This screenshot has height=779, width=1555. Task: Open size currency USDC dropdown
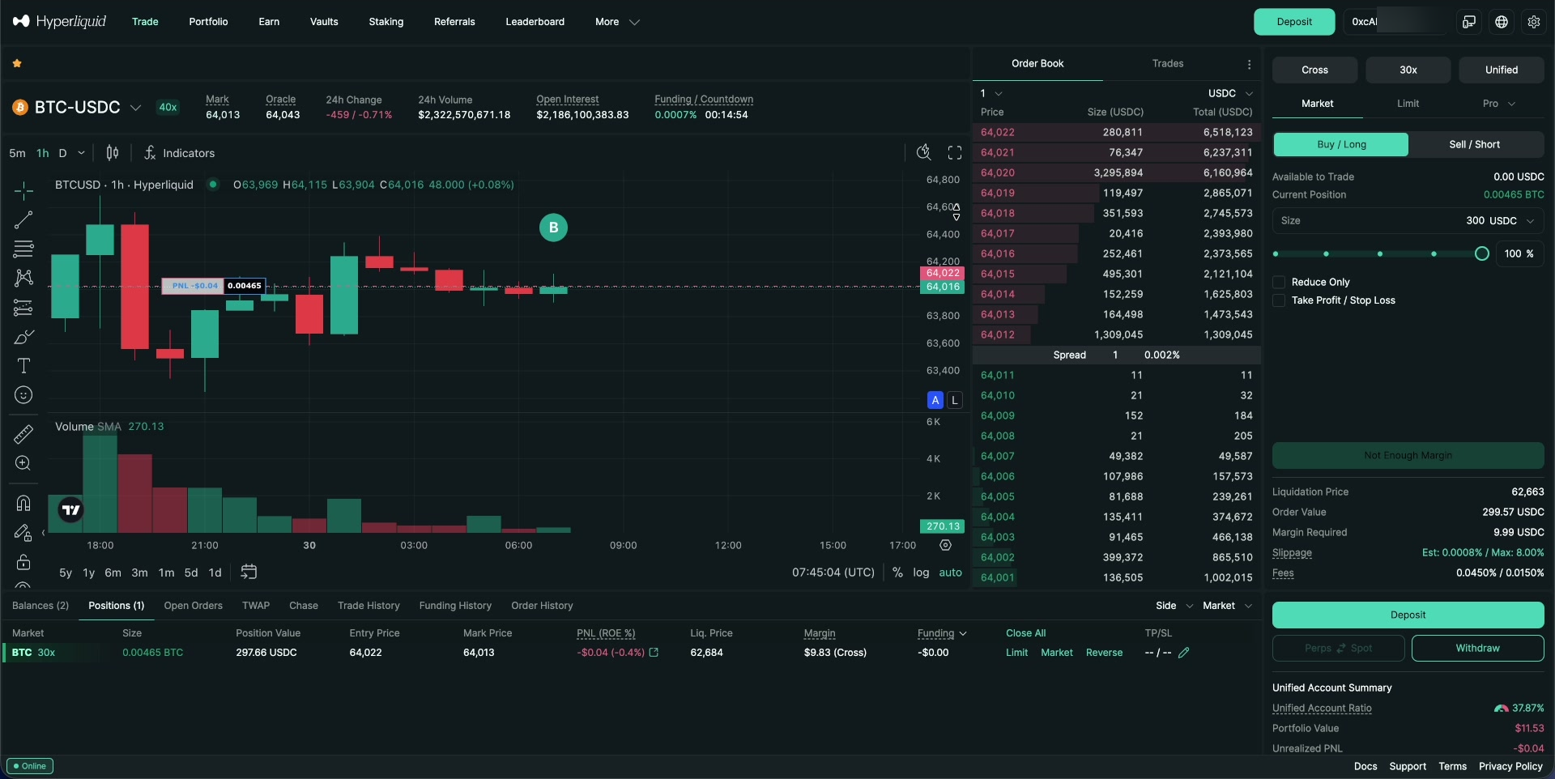click(1511, 220)
